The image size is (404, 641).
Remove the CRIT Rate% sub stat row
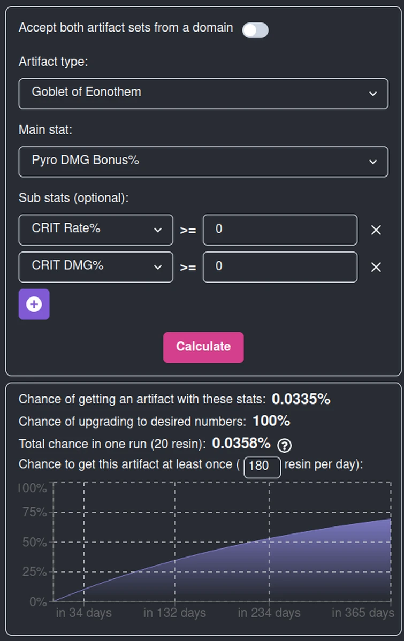tap(376, 230)
